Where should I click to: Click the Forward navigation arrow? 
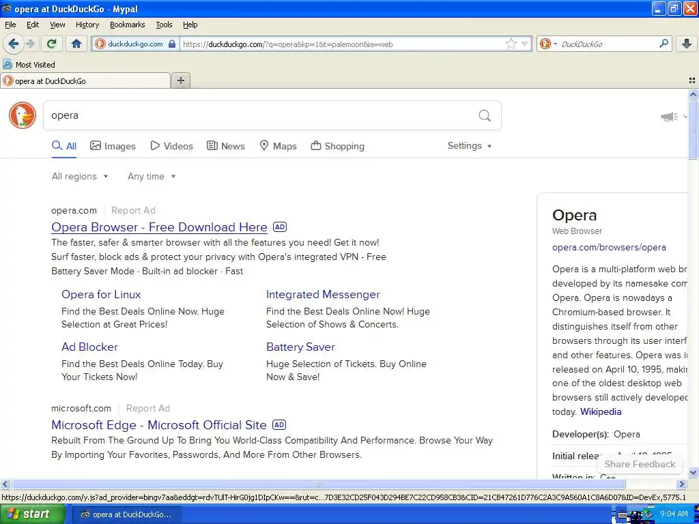click(x=30, y=44)
